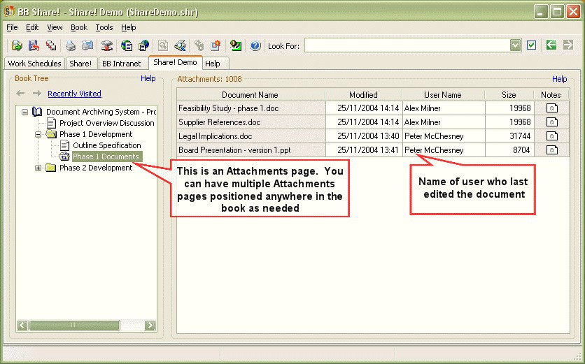
Task: Select the Supplier References.doc row
Action: (373, 122)
